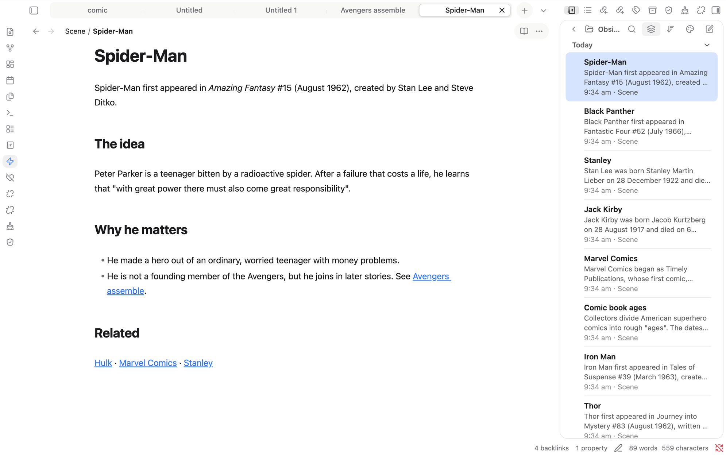The width and height of the screenshot is (726, 456).
Task: Open the sort order icon in notes panel
Action: coord(671,29)
